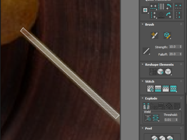Click Flatten by Material ID checker icon
The width and height of the screenshot is (187, 140).
pyautogui.click(x=169, y=106)
